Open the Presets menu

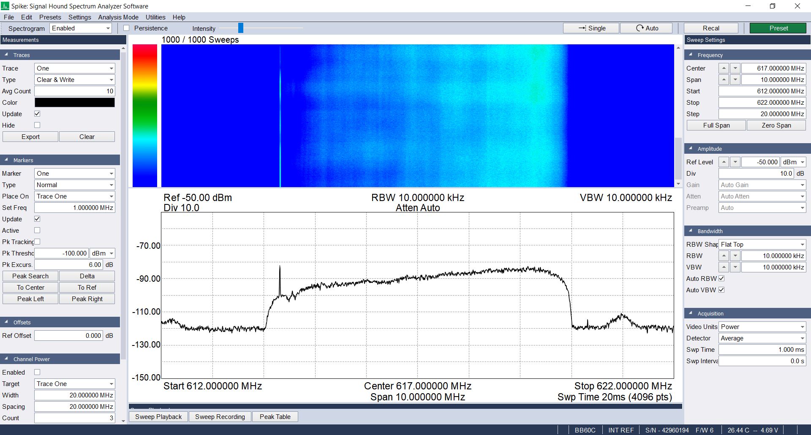tap(50, 17)
